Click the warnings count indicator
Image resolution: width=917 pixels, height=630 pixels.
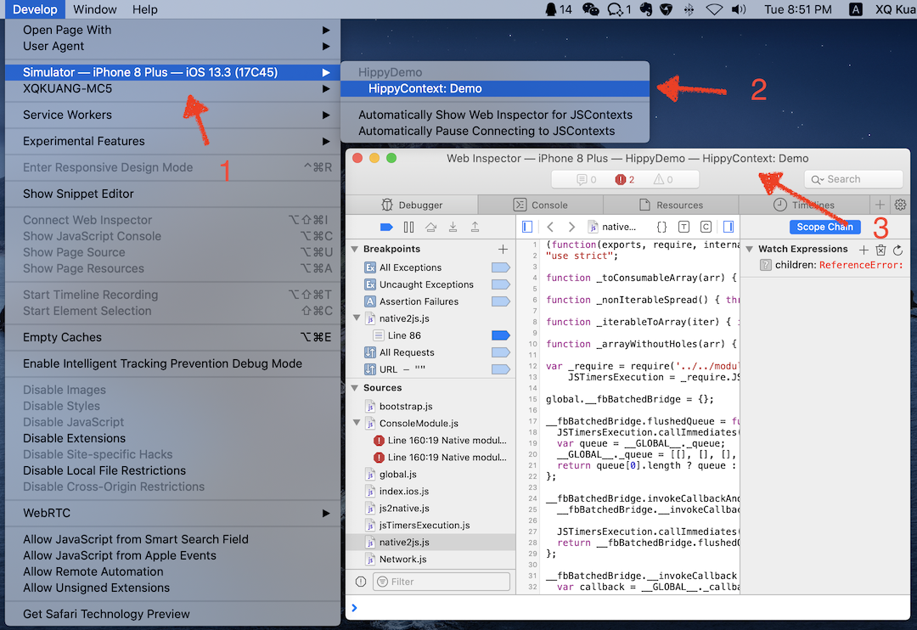663,180
